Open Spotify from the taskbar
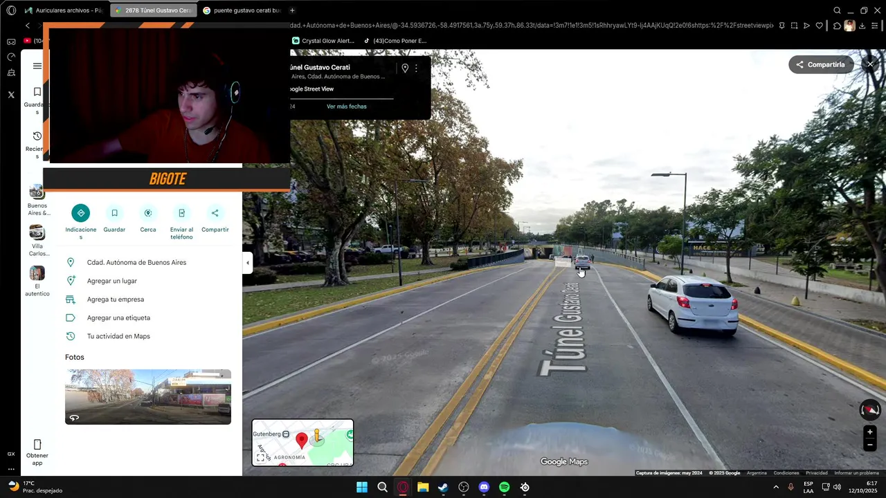886x498 pixels. (505, 487)
